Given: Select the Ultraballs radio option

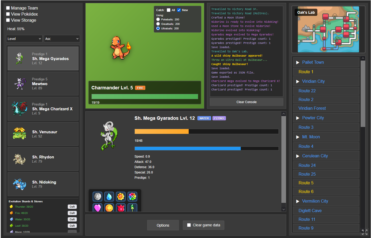Looking at the screenshot, I should pyautogui.click(x=158, y=28).
